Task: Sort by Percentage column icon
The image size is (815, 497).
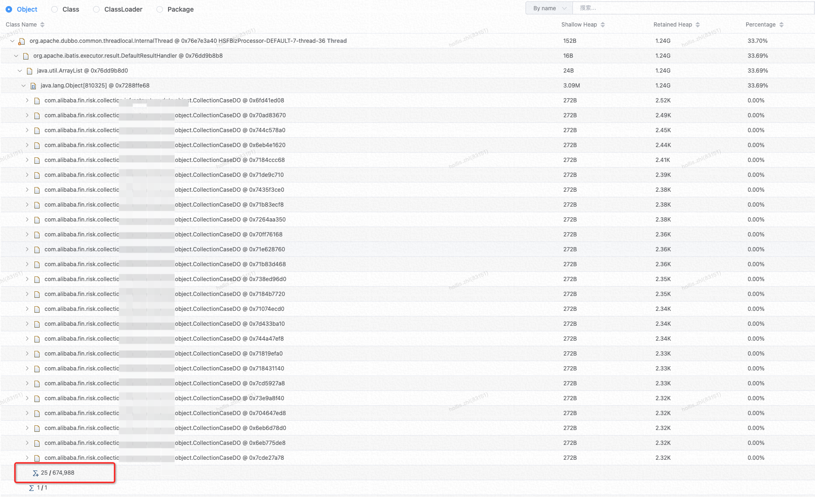Action: [781, 25]
